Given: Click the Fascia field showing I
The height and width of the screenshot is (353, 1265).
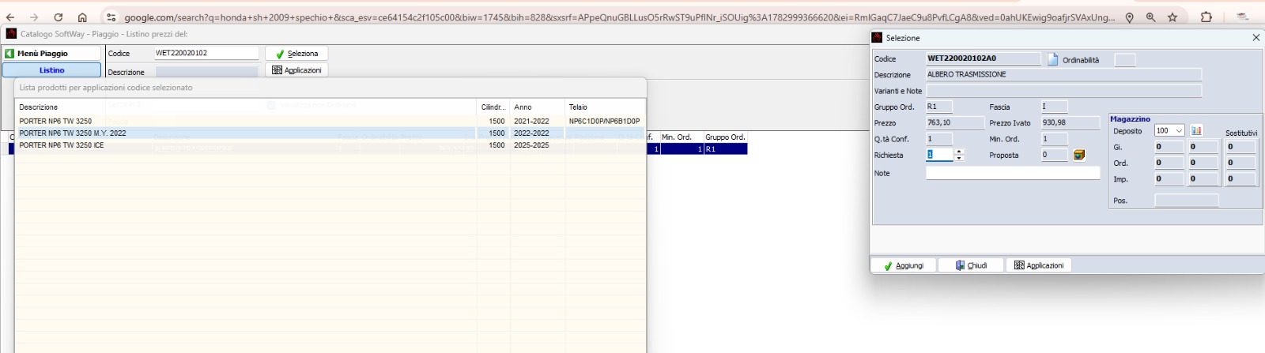Looking at the screenshot, I should pos(1054,107).
